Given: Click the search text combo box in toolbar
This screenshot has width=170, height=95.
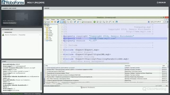Looking at the screenshot, I should [156, 22].
